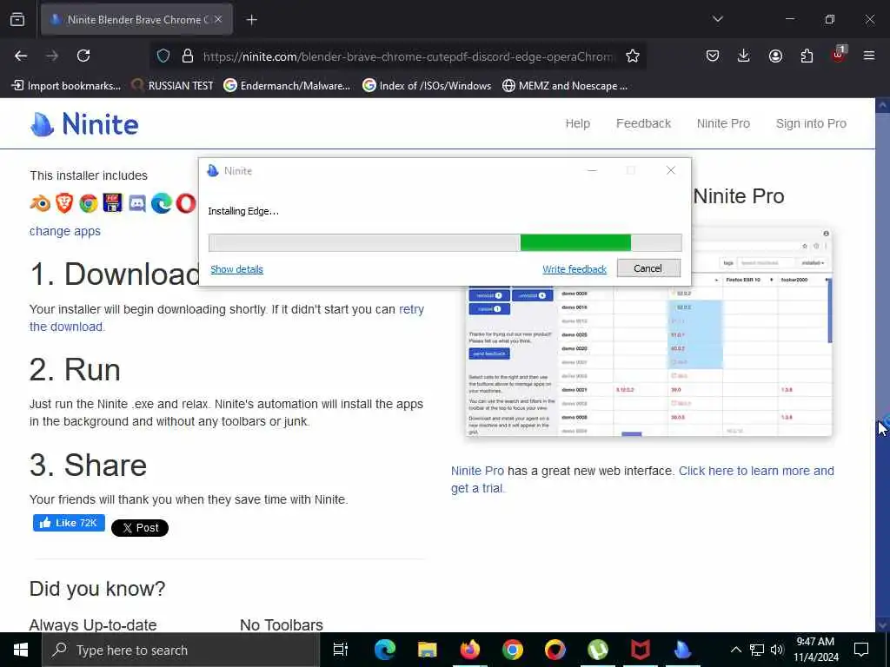This screenshot has height=667, width=890.
Task: Click the Ninite Pro link above the trial text
Action: tap(477, 472)
